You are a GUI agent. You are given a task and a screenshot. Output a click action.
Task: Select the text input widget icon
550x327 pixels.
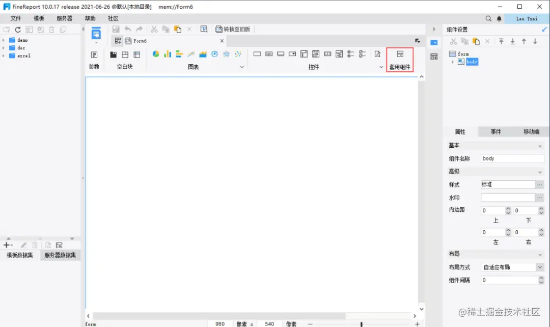click(257, 53)
